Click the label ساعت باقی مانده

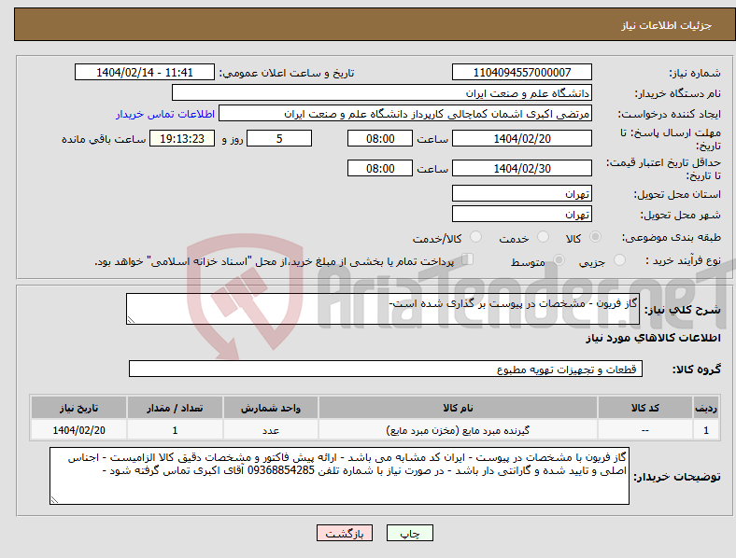104,139
